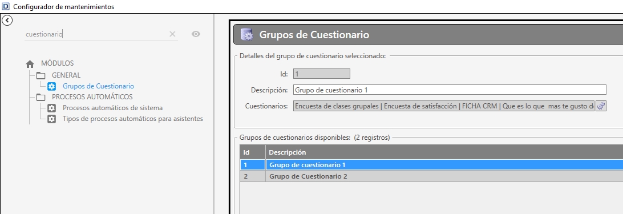The width and height of the screenshot is (623, 214).
Task: Click into the Descripción text field
Action: pyautogui.click(x=450, y=90)
